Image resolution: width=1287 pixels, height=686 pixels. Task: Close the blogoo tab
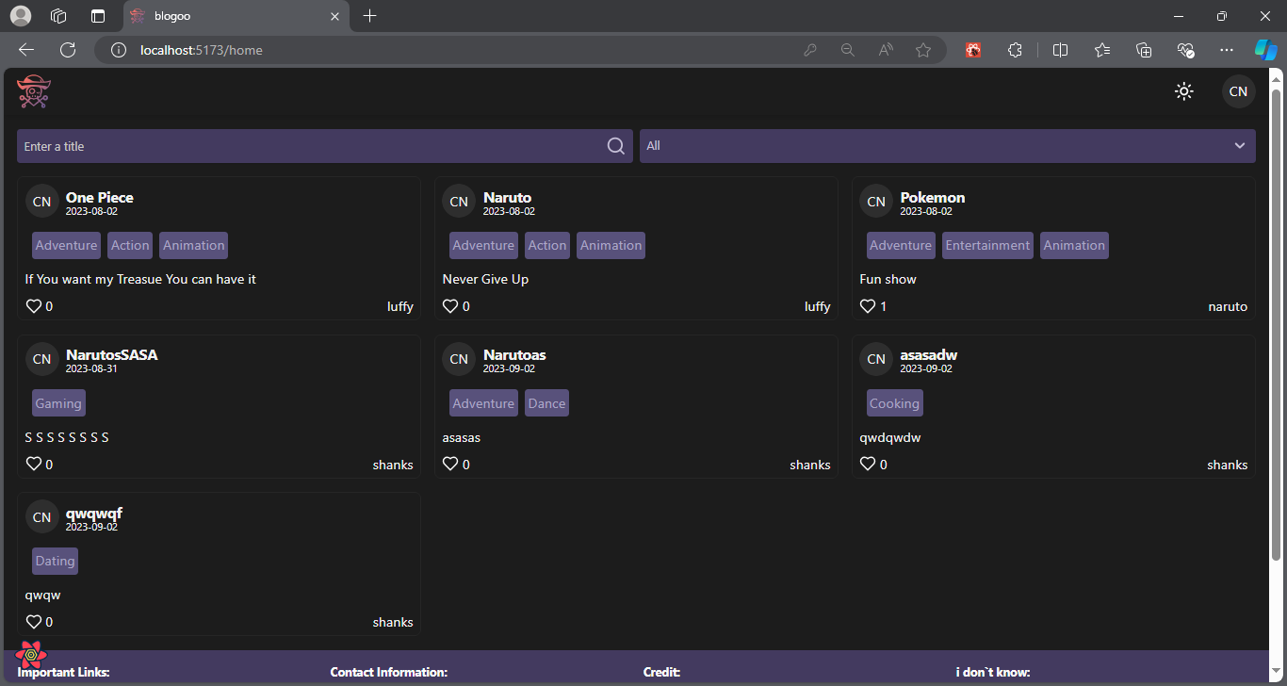(334, 16)
